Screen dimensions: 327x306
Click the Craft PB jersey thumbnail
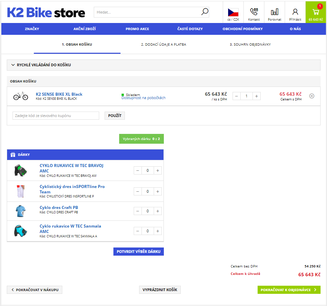(20, 211)
